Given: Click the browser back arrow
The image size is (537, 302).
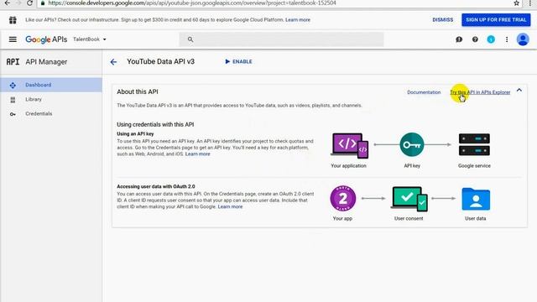Looking at the screenshot, I should [x=8, y=3].
